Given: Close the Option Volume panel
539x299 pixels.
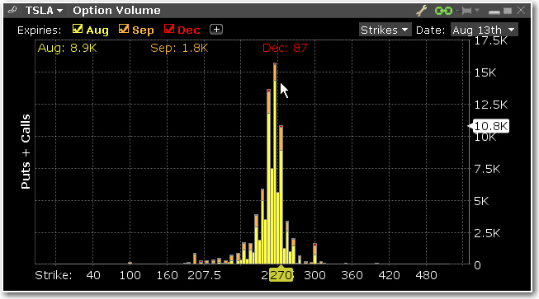Looking at the screenshot, I should (521, 10).
